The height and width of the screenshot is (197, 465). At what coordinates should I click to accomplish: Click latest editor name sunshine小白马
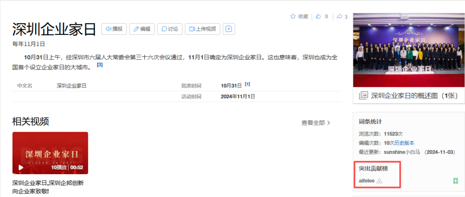402,152
